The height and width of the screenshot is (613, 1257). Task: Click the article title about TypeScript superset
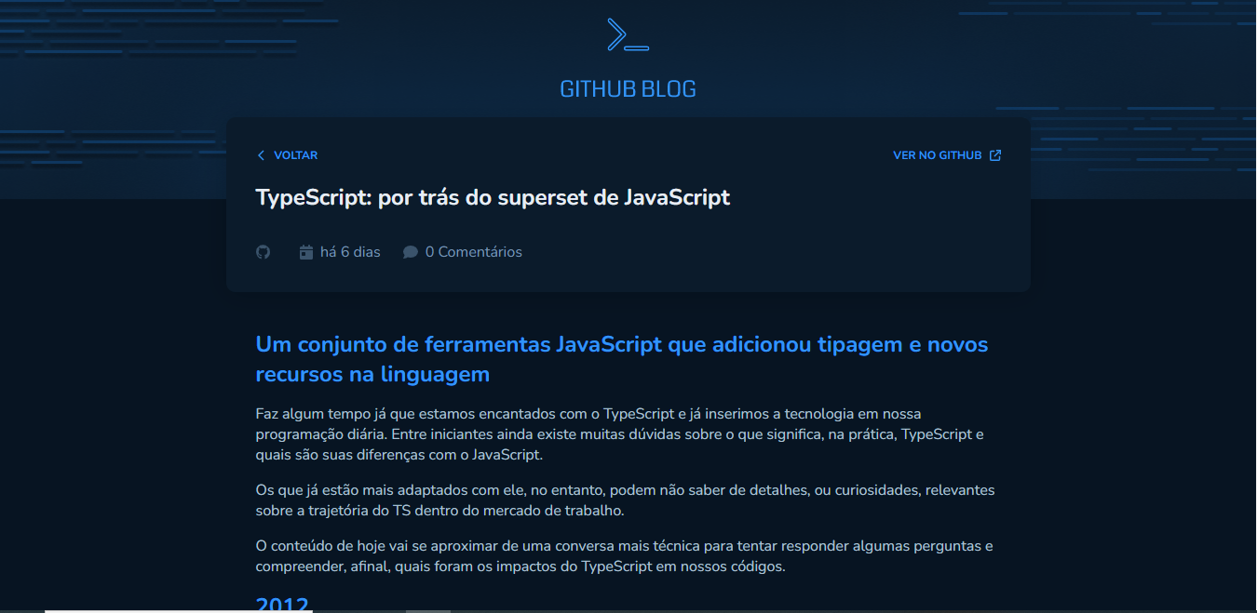[x=493, y=196]
